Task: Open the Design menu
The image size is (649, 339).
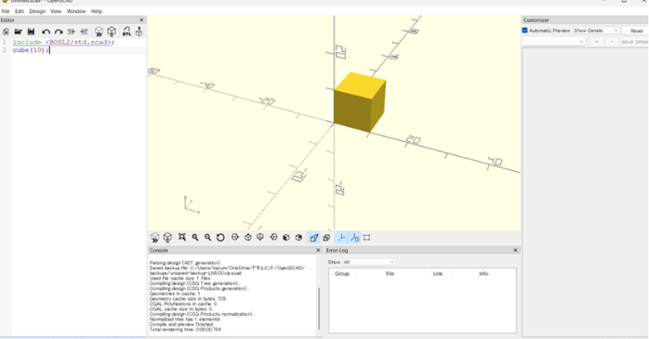Action: click(x=37, y=11)
